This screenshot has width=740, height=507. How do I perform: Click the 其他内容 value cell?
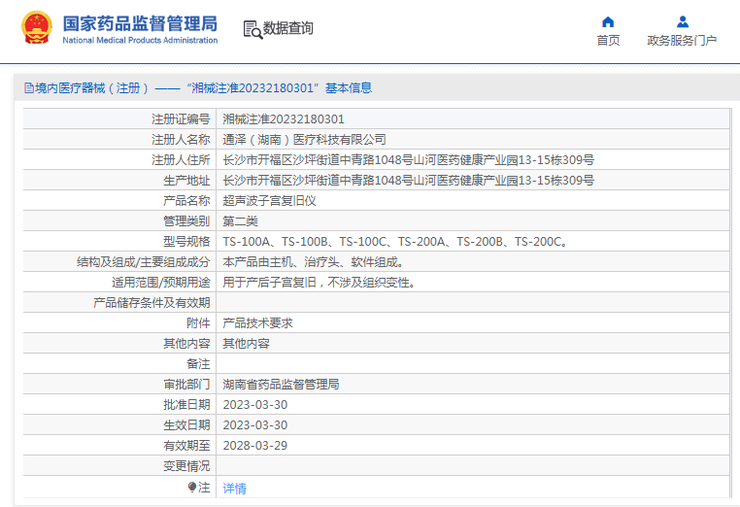tap(246, 344)
